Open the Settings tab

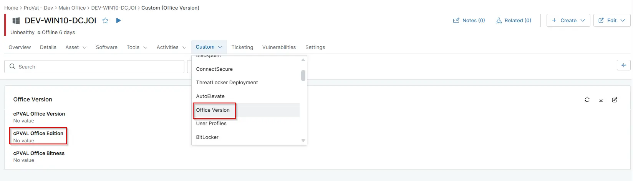click(x=315, y=47)
